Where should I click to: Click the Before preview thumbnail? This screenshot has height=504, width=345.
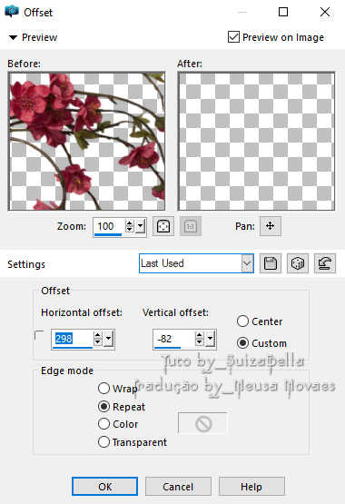click(x=87, y=141)
